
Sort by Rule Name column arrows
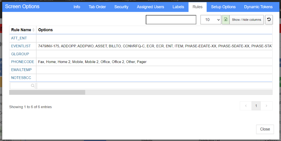coord(33,30)
